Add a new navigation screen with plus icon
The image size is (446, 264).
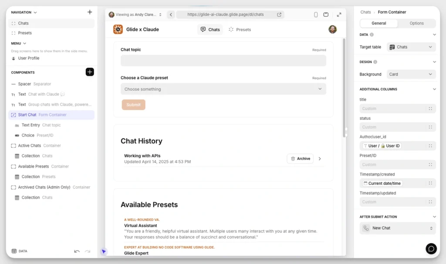coord(90,12)
